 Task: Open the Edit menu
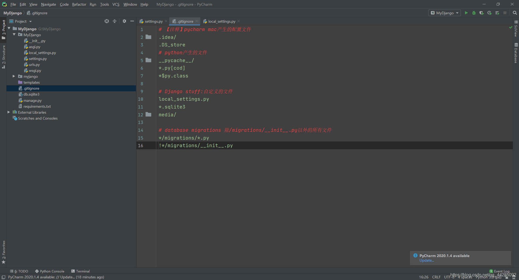(x=23, y=4)
